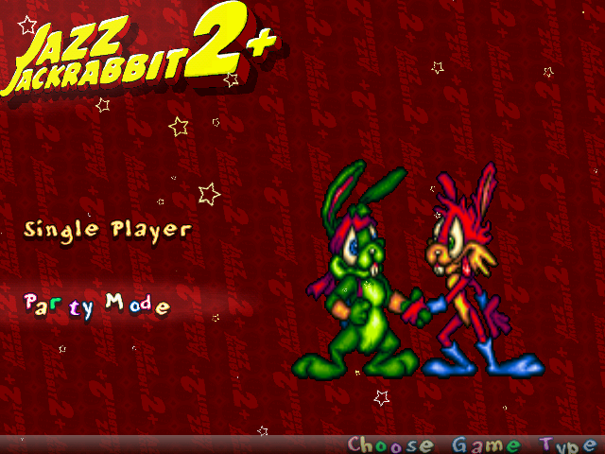Screen dimensions: 605x454
Task: Choose the Party Mode menu option
Action: pos(96,306)
